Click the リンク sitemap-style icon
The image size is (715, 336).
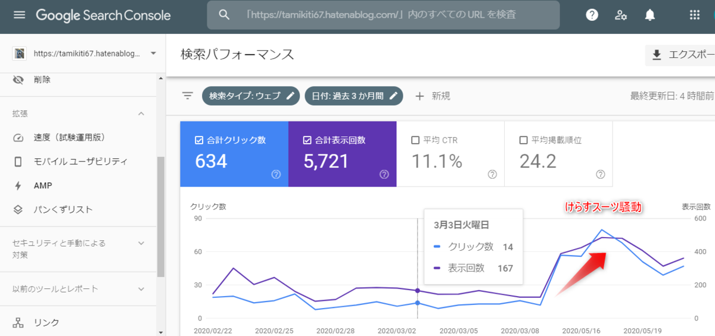coord(18,323)
